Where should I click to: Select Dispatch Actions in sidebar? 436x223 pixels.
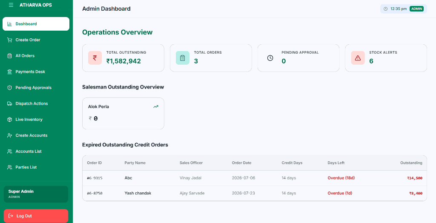[36, 103]
